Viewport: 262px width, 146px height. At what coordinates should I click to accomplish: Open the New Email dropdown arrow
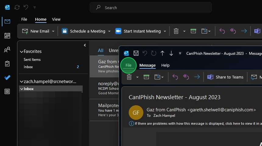[53, 31]
